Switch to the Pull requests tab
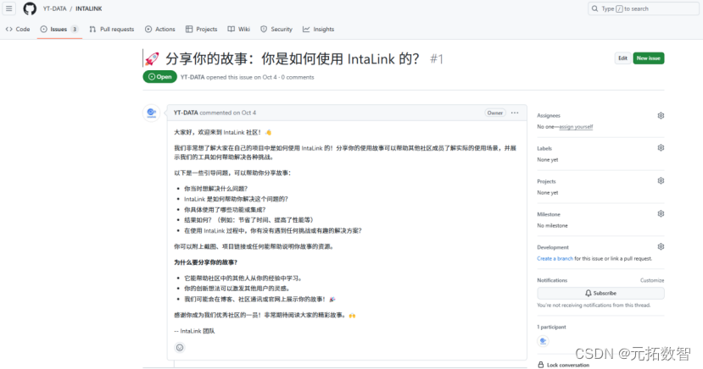 point(112,29)
